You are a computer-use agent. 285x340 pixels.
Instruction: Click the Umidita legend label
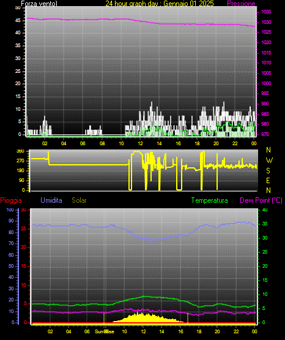point(51,200)
